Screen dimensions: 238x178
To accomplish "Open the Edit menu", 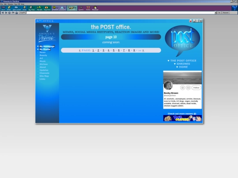I will point(5,4).
